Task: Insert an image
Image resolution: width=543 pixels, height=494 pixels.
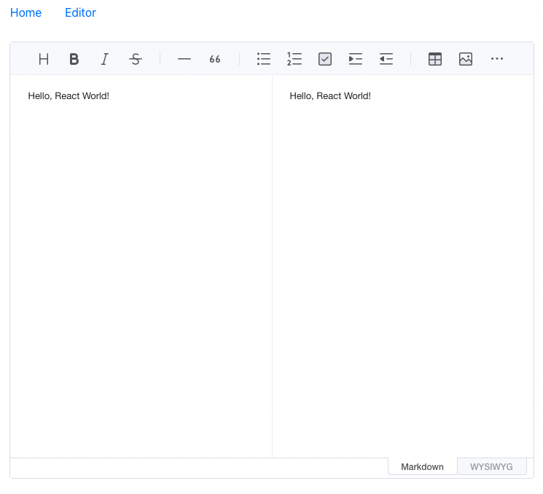Action: (466, 59)
